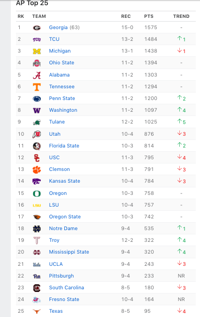Click the Texas longhorn logo icon
Viewport: 200px width, 317px height.
pos(37,311)
